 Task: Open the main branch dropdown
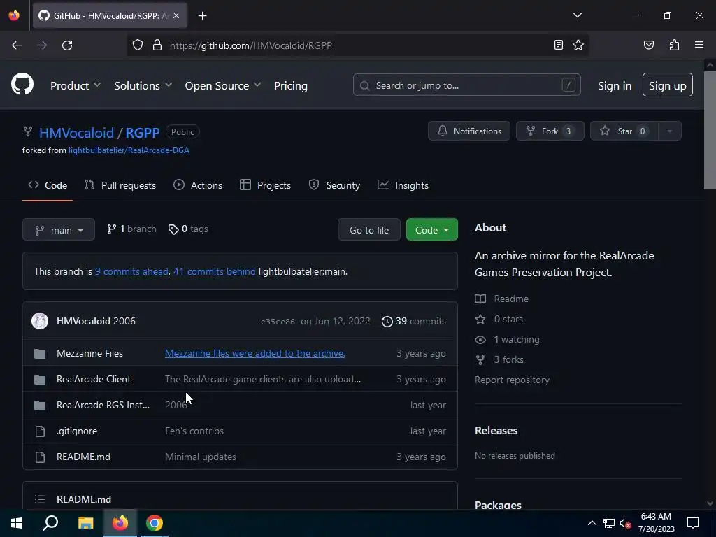[59, 229]
